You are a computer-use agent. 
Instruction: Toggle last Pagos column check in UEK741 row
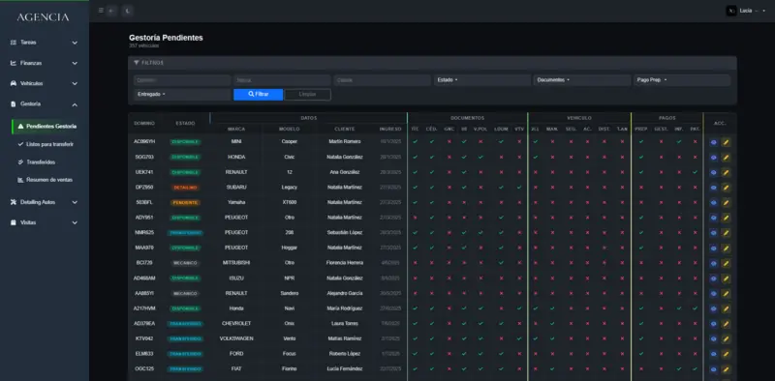coord(695,172)
